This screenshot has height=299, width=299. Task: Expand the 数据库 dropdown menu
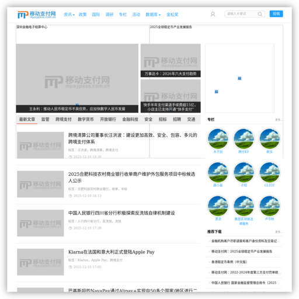(153, 15)
